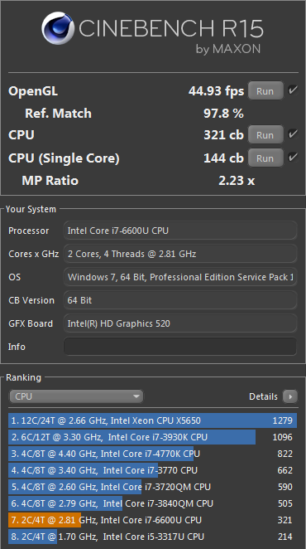Toggle the OpenGL test checkbox
Viewport: 306px width, 549px height.
pos(293,90)
